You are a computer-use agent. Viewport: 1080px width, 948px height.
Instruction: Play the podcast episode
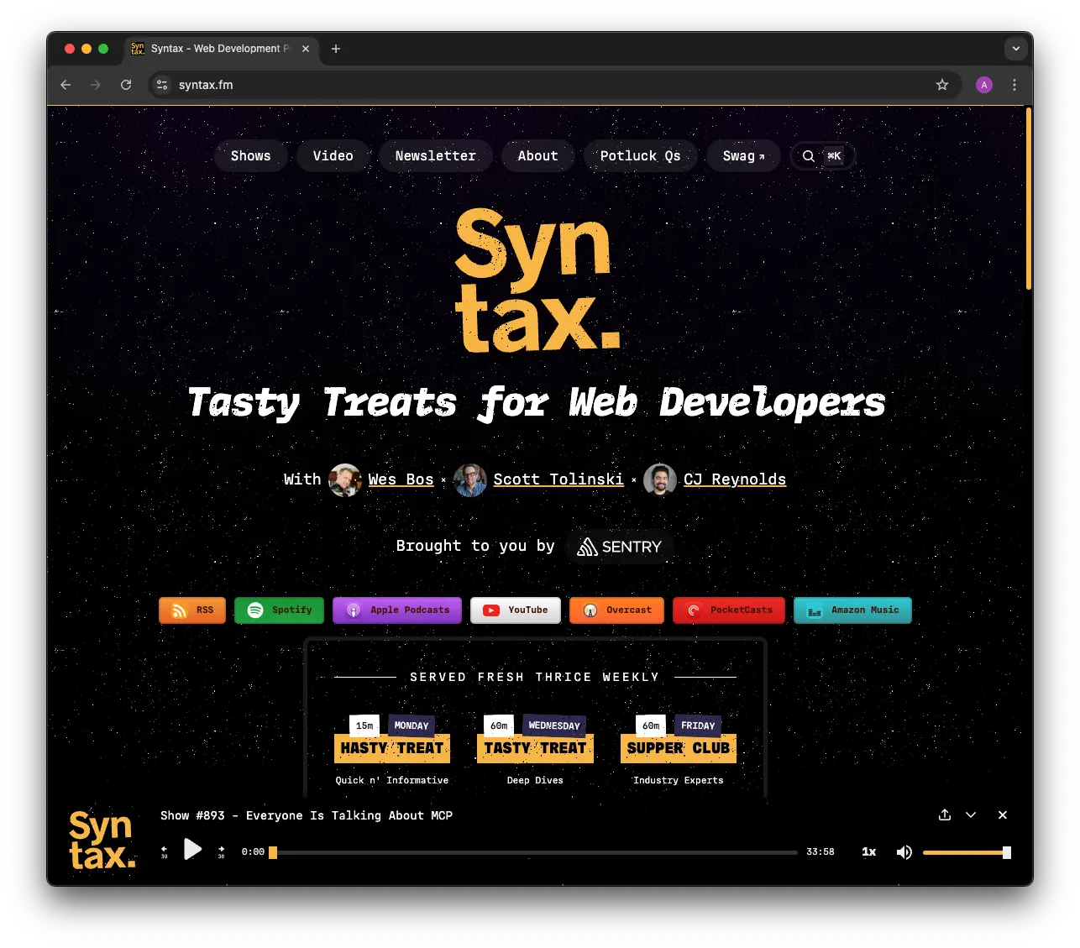[192, 850]
